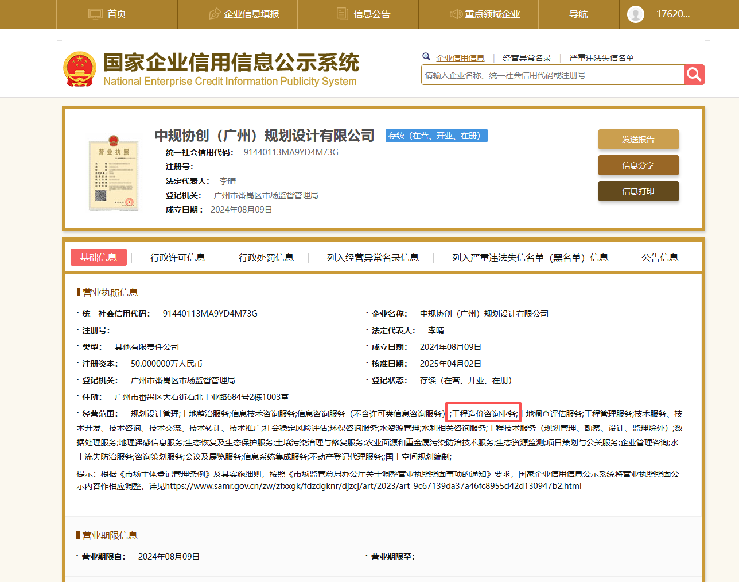The image size is (739, 582).
Task: Click the 发送报告 button
Action: tap(638, 139)
